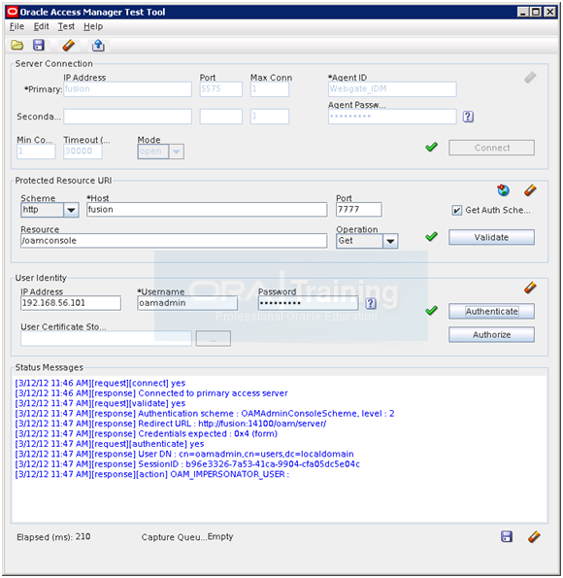Click the User DN status message
The image size is (563, 578).
184,455
